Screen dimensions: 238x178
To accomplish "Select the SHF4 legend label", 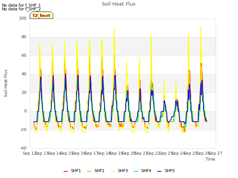I will [x=146, y=171].
